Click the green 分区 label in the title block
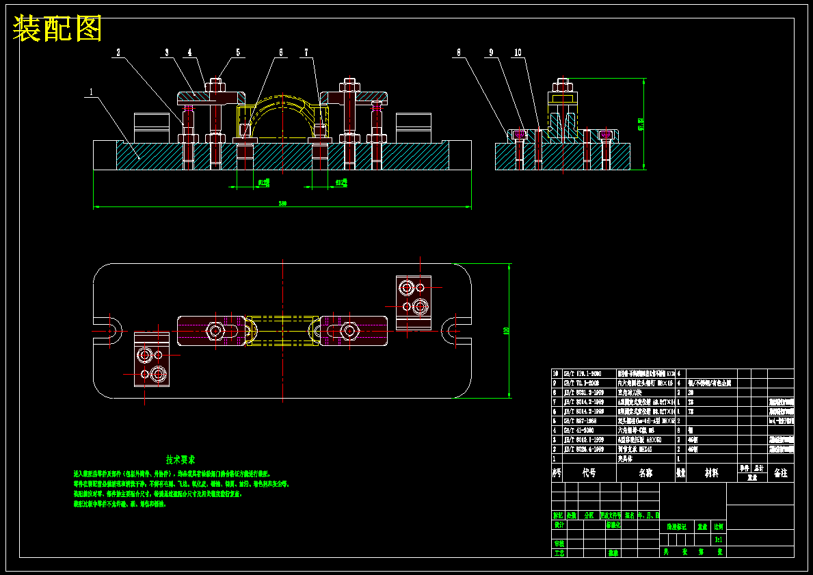Viewport: 813px width, 575px height. tap(589, 516)
